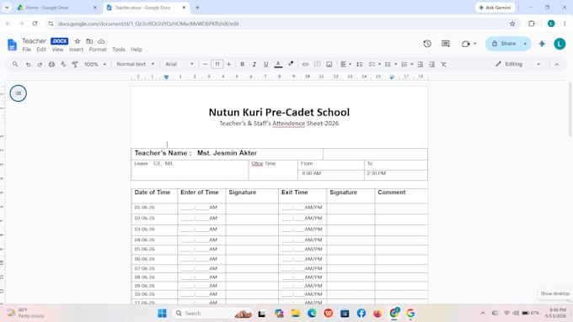Increase indent

[x=432, y=64]
